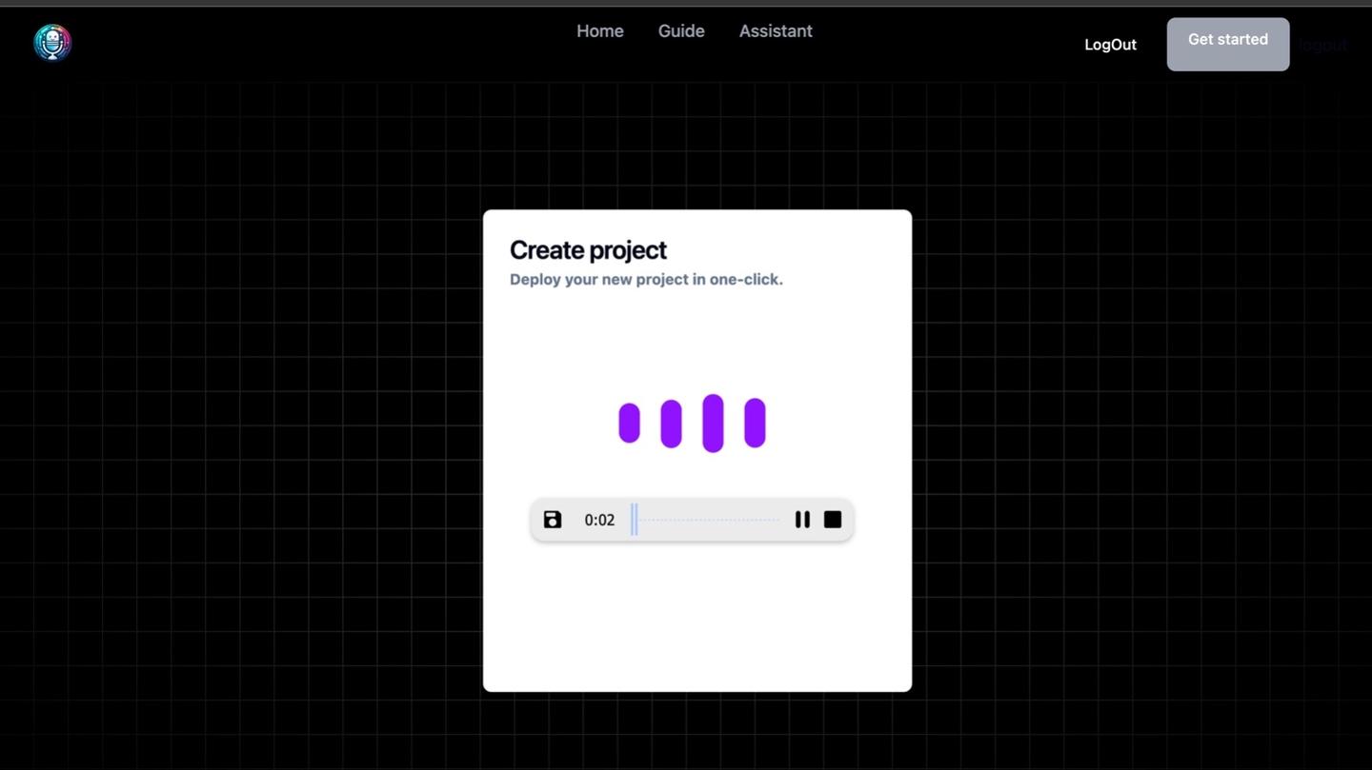Save the recording with disk icon
This screenshot has height=770, width=1372.
click(x=553, y=520)
